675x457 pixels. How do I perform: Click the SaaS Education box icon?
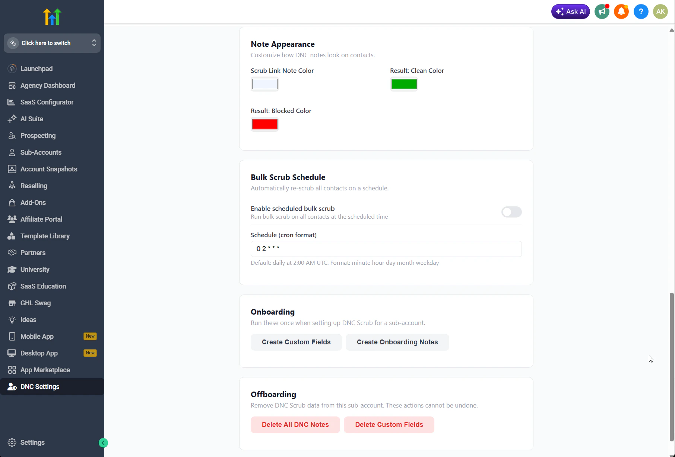tap(12, 286)
